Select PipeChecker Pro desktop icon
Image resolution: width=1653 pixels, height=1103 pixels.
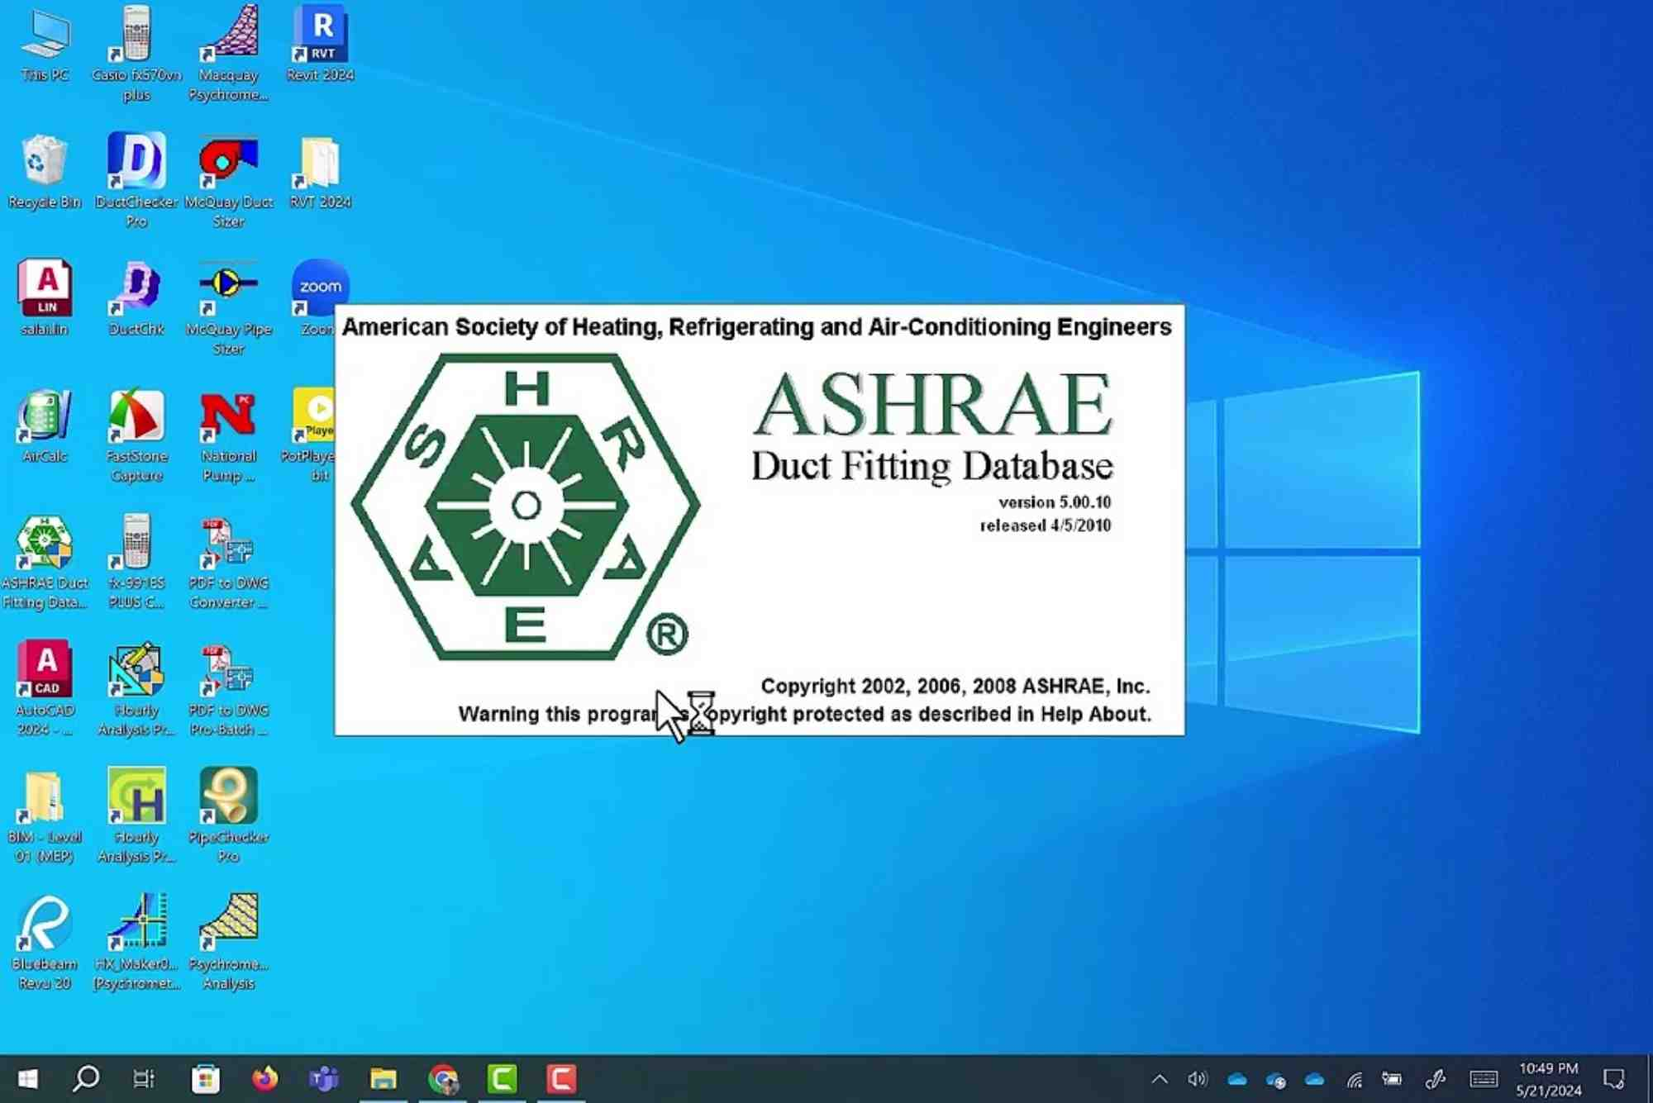point(228,816)
